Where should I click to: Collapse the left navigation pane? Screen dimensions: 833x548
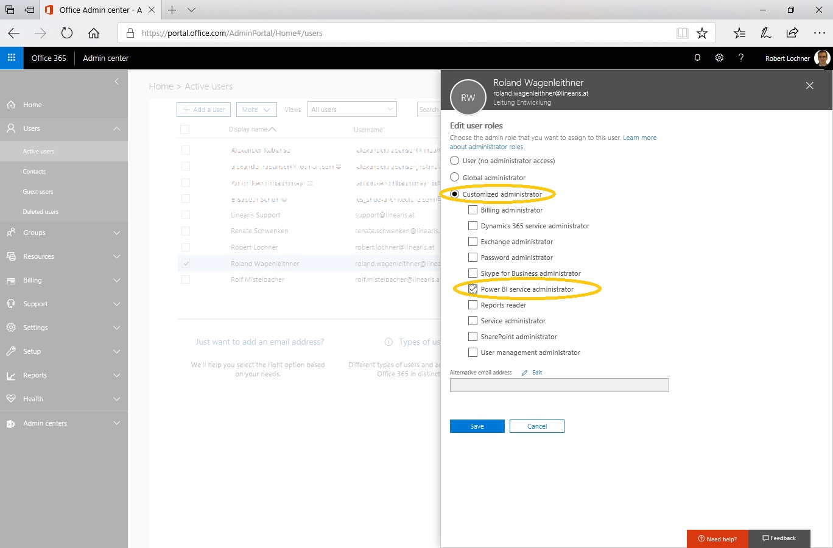click(x=117, y=82)
